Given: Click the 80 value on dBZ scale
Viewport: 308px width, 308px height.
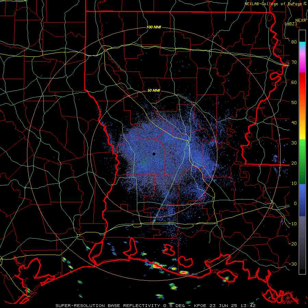Looking at the screenshot, I should point(294,42).
